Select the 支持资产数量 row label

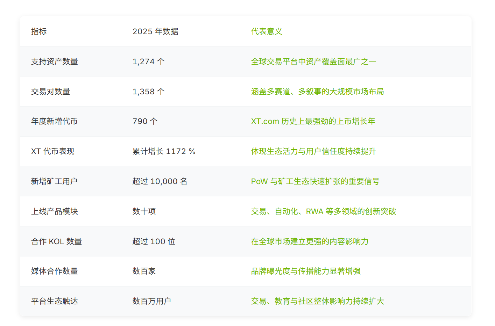click(x=54, y=61)
